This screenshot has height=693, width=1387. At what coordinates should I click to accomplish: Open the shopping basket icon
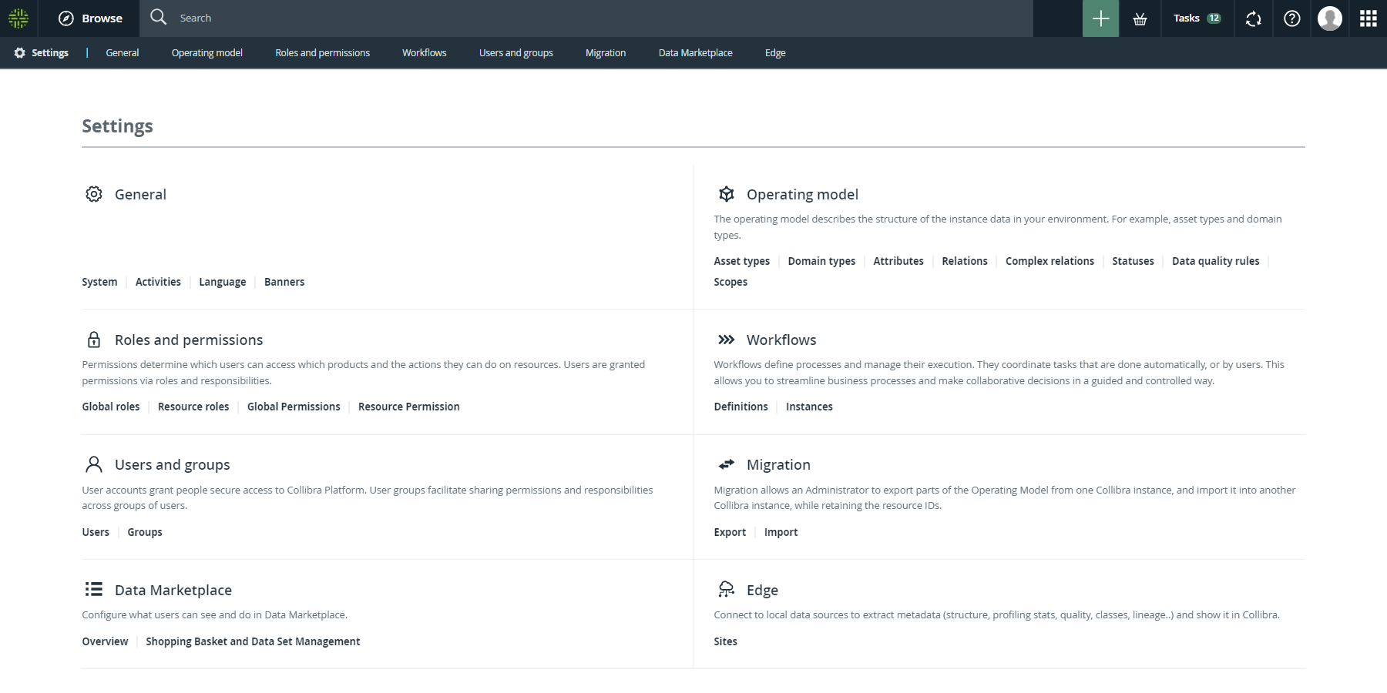click(1140, 18)
